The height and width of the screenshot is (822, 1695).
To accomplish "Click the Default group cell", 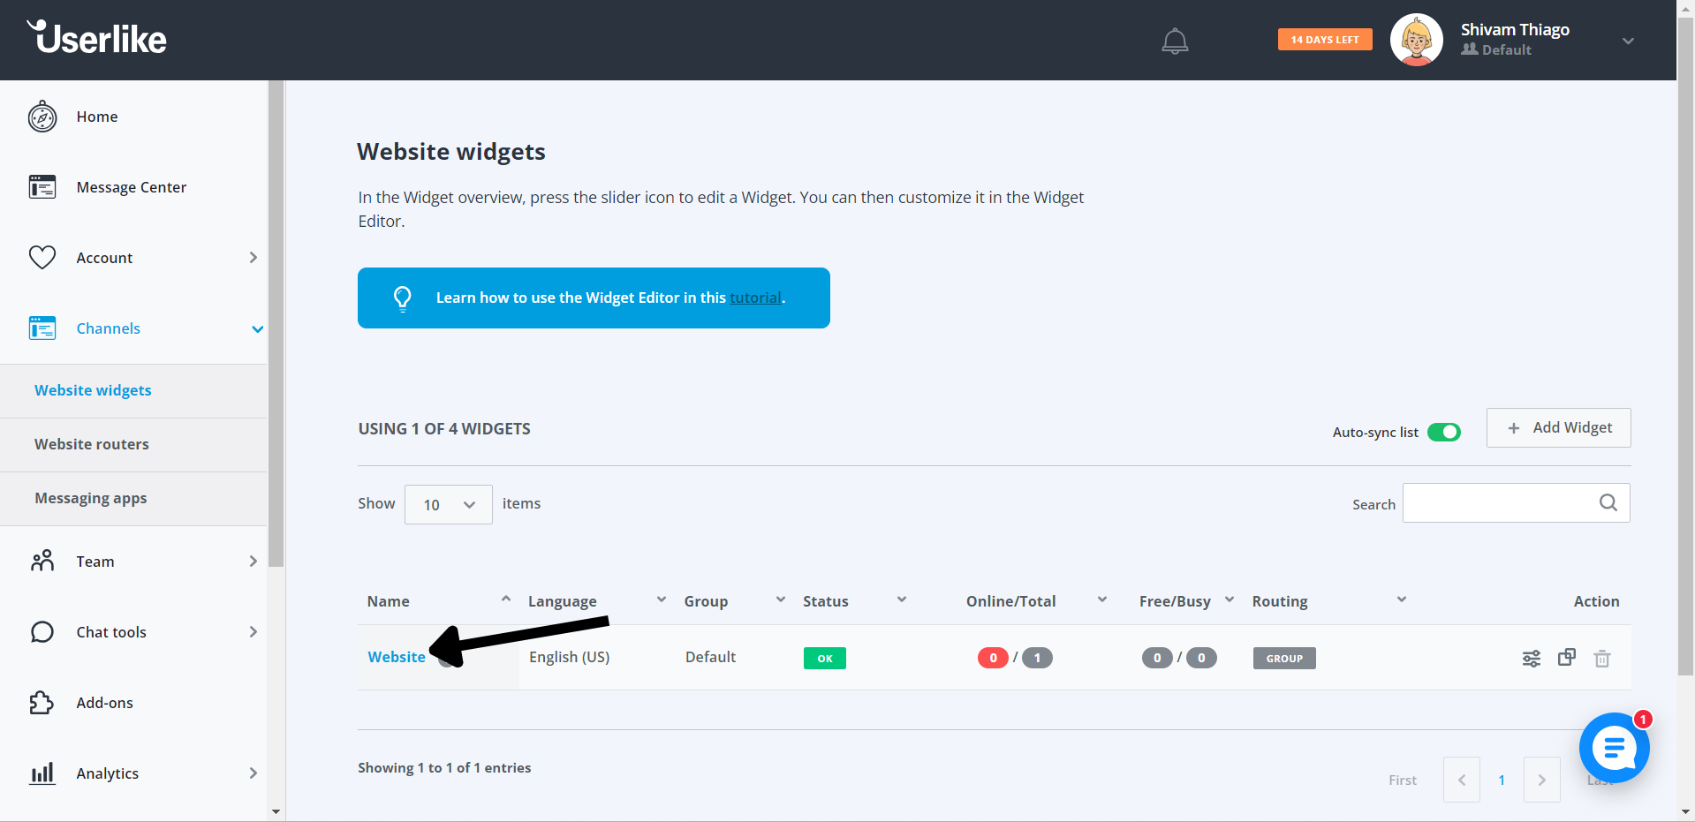I will pos(711,657).
